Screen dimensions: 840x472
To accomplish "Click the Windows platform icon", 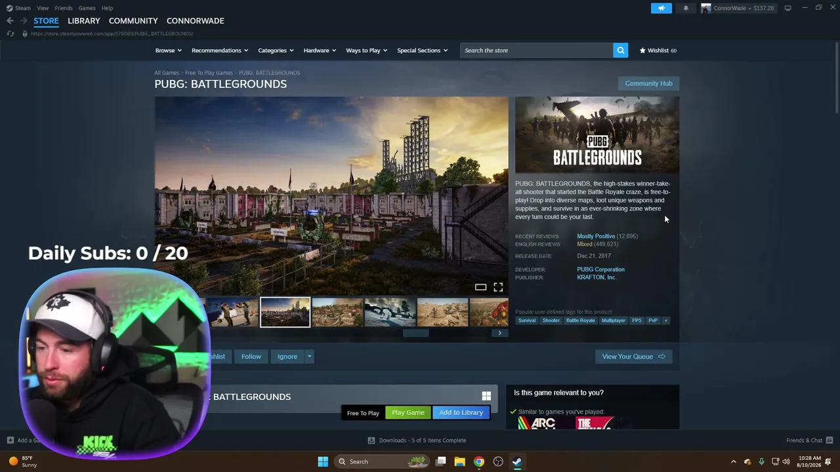I will (486, 397).
